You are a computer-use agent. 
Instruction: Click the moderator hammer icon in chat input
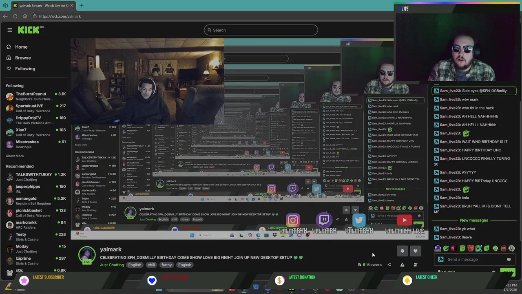440,259
